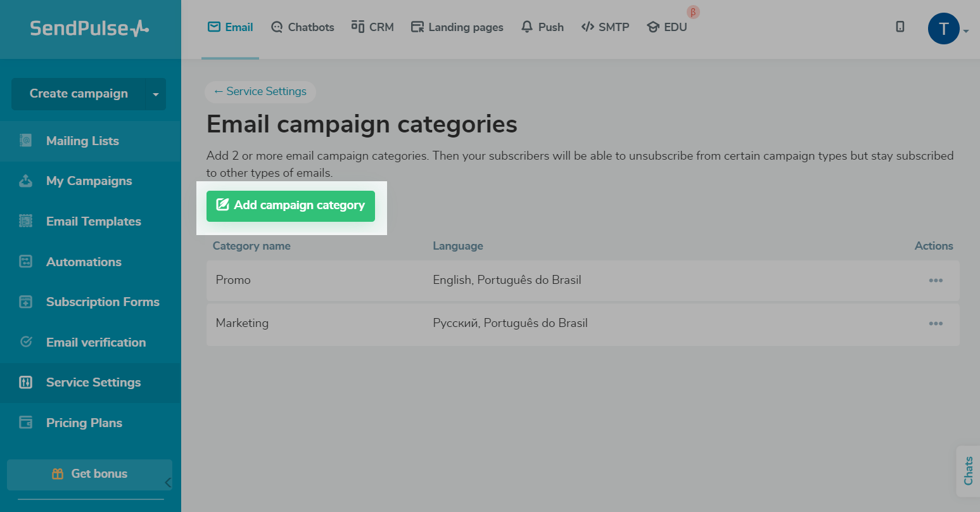Open the CRM tab
The height and width of the screenshot is (512, 980).
tap(372, 27)
